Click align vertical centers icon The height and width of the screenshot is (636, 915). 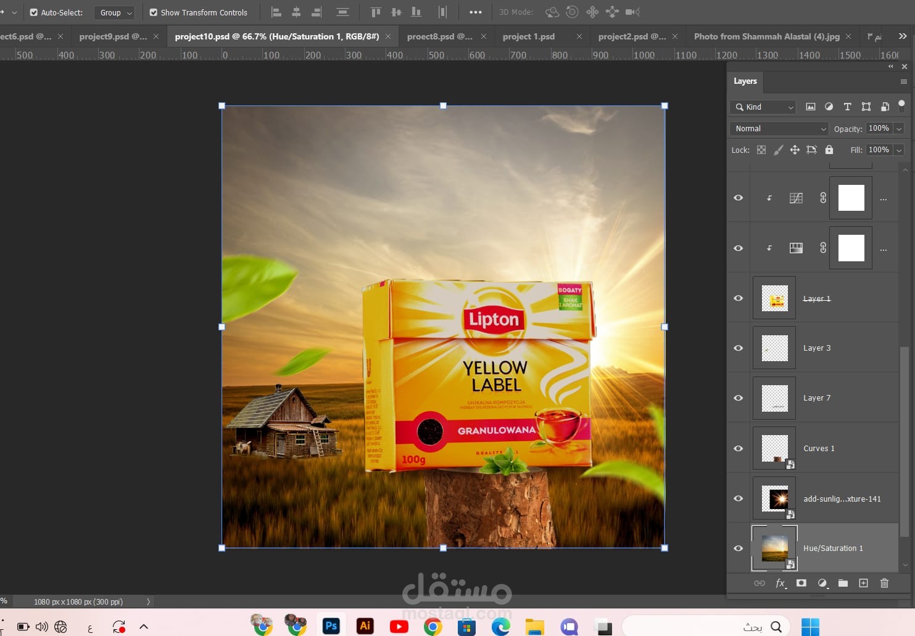pos(396,12)
